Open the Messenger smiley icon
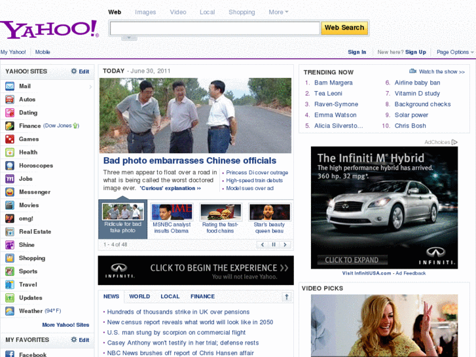The width and height of the screenshot is (476, 357). 10,192
